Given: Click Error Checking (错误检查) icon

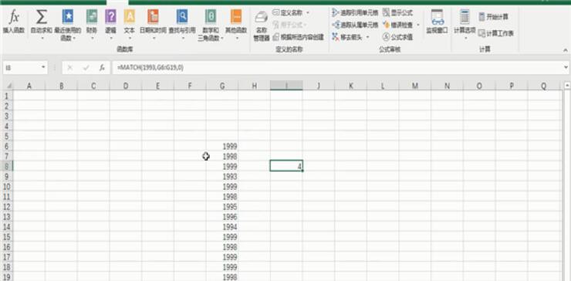Looking at the screenshot, I should (x=387, y=25).
